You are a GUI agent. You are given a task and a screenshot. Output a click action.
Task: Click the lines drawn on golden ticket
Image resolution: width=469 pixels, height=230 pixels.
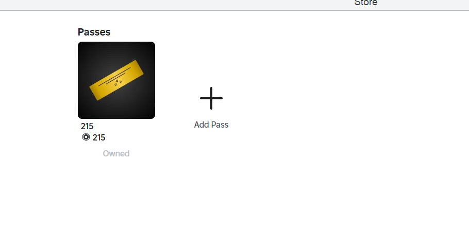click(114, 77)
